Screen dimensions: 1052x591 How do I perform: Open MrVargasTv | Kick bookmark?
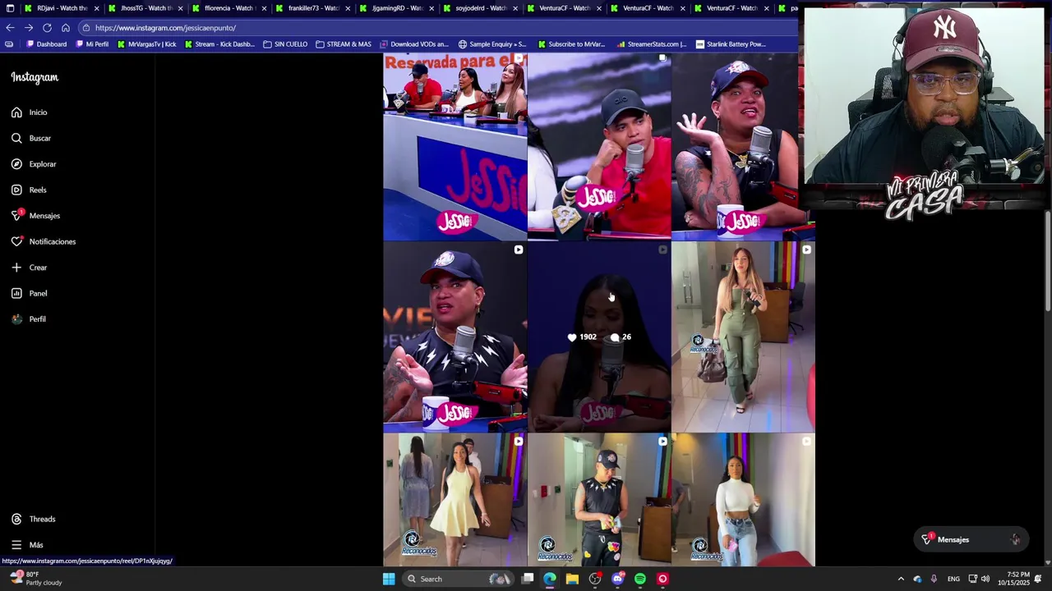coord(147,44)
